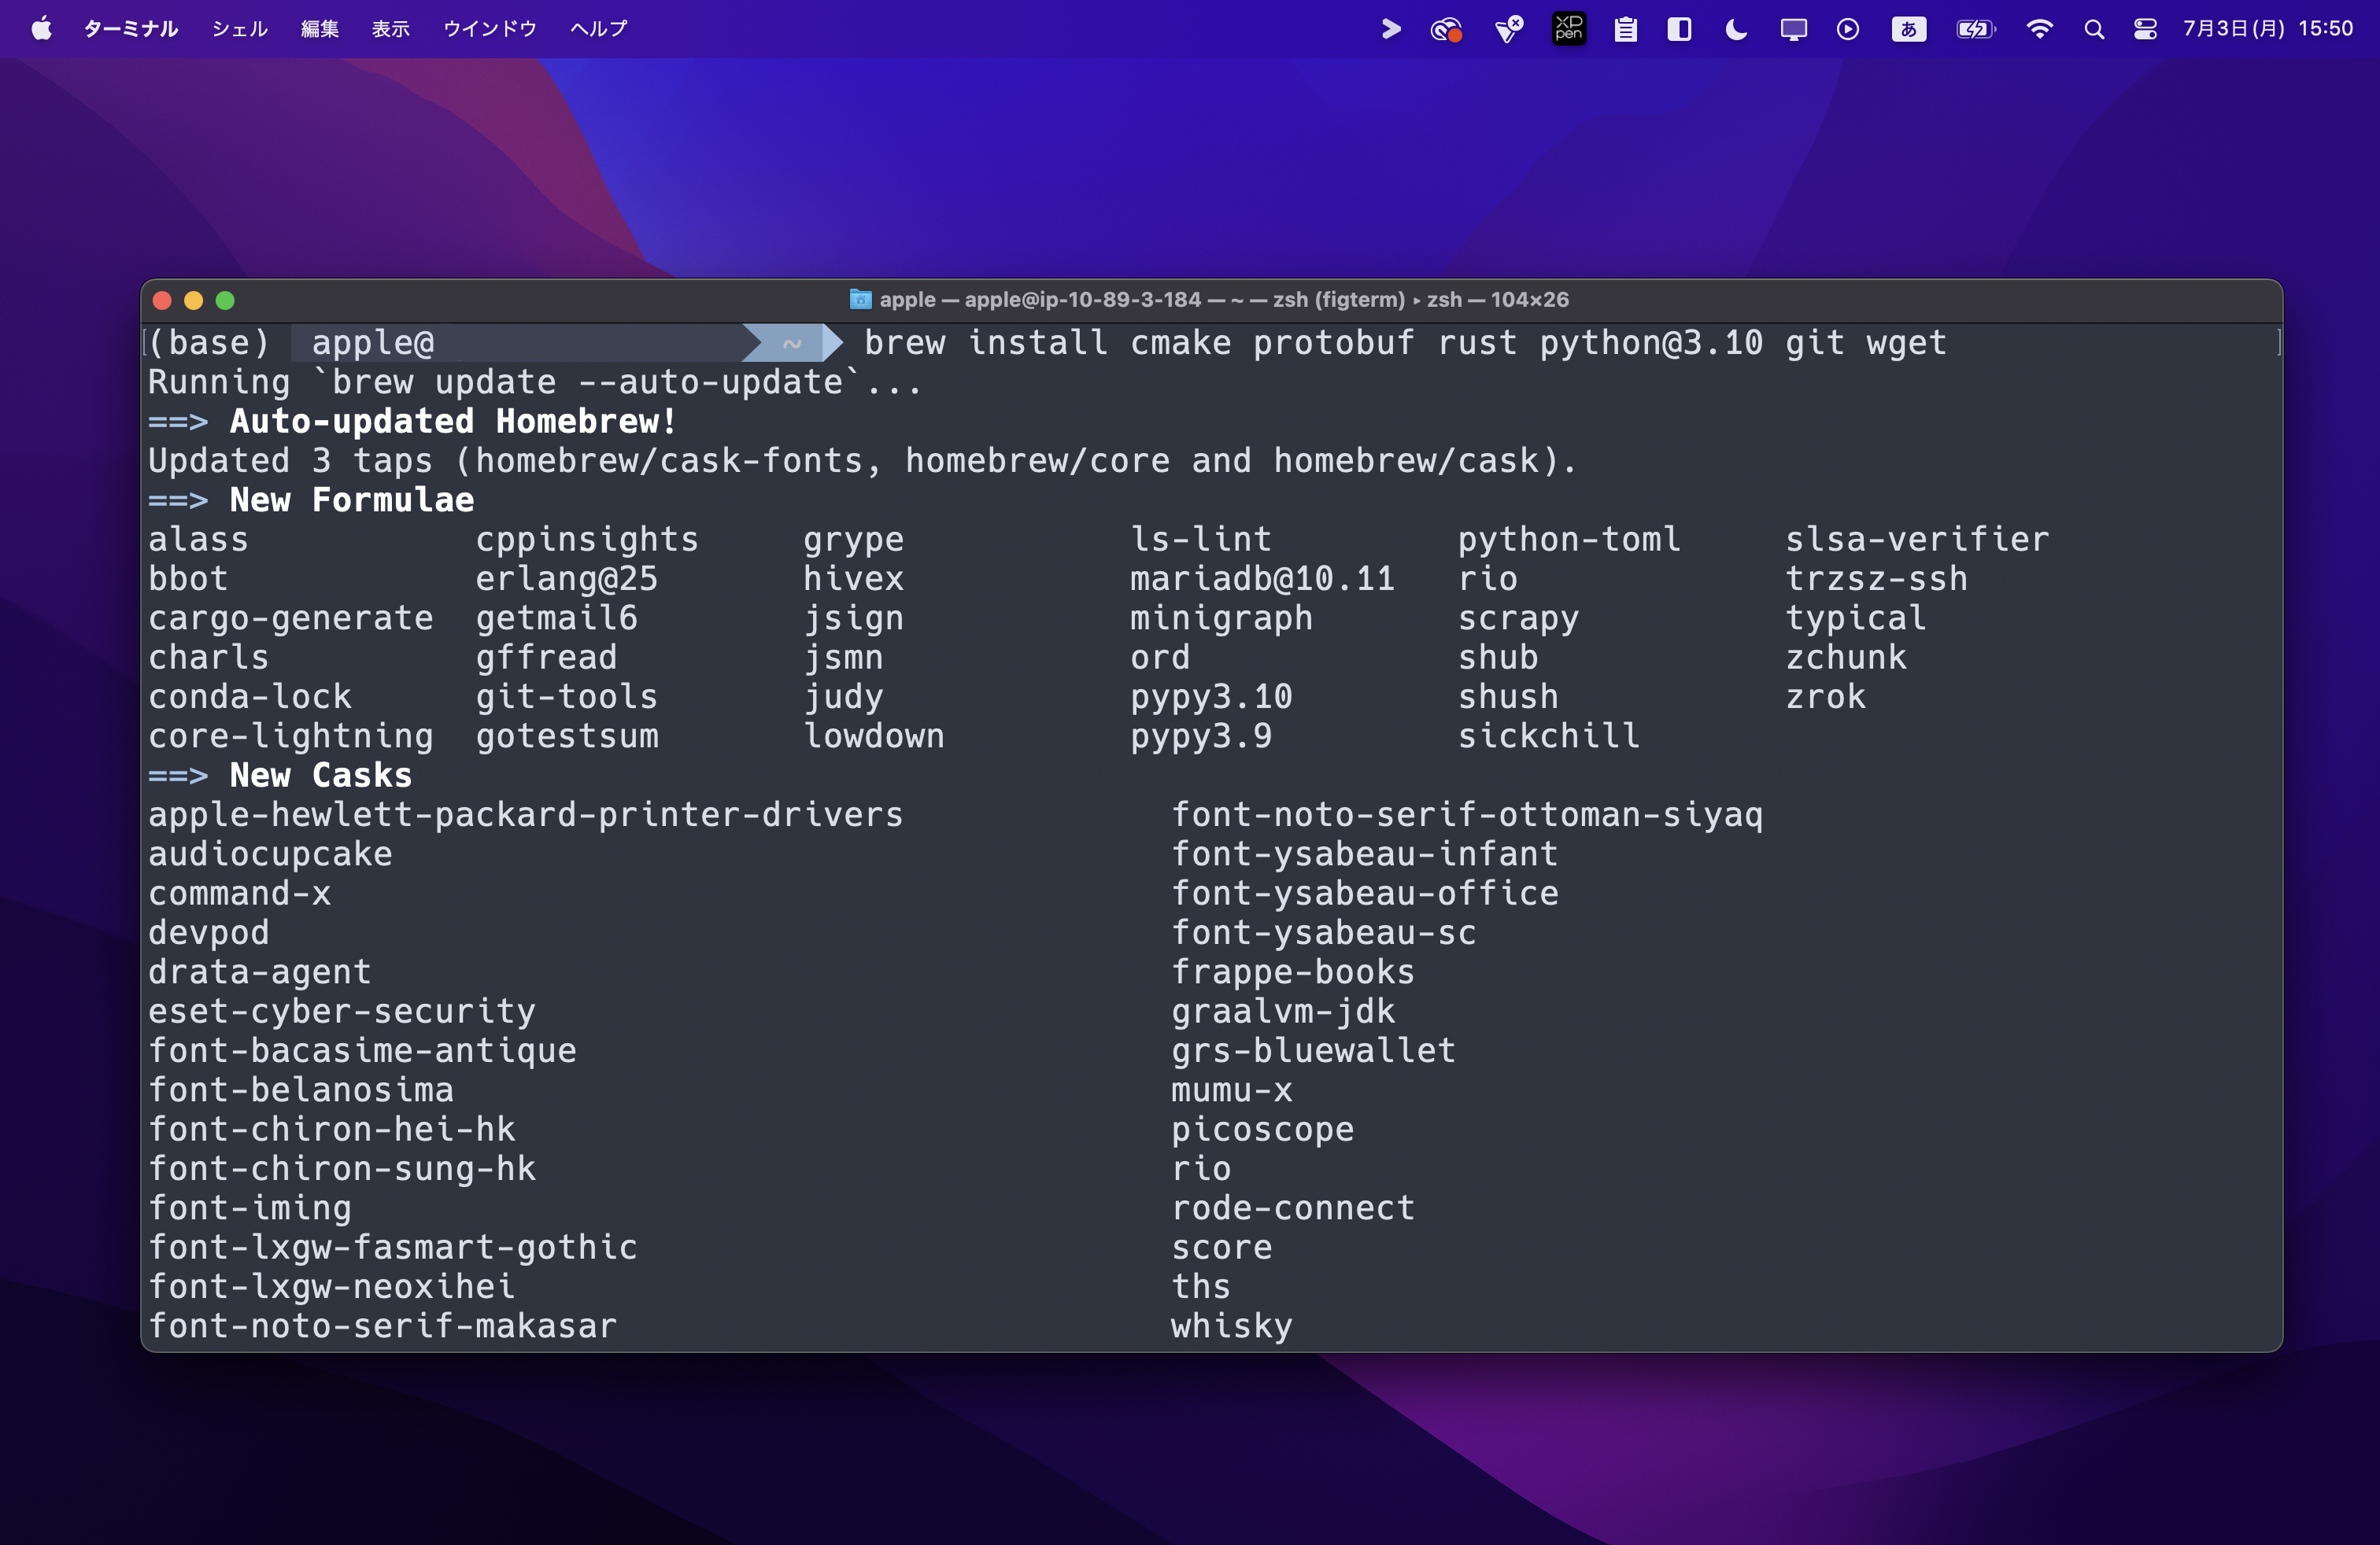2380x1545 pixels.
Task: Click the date and time display
Action: pyautogui.click(x=2267, y=29)
